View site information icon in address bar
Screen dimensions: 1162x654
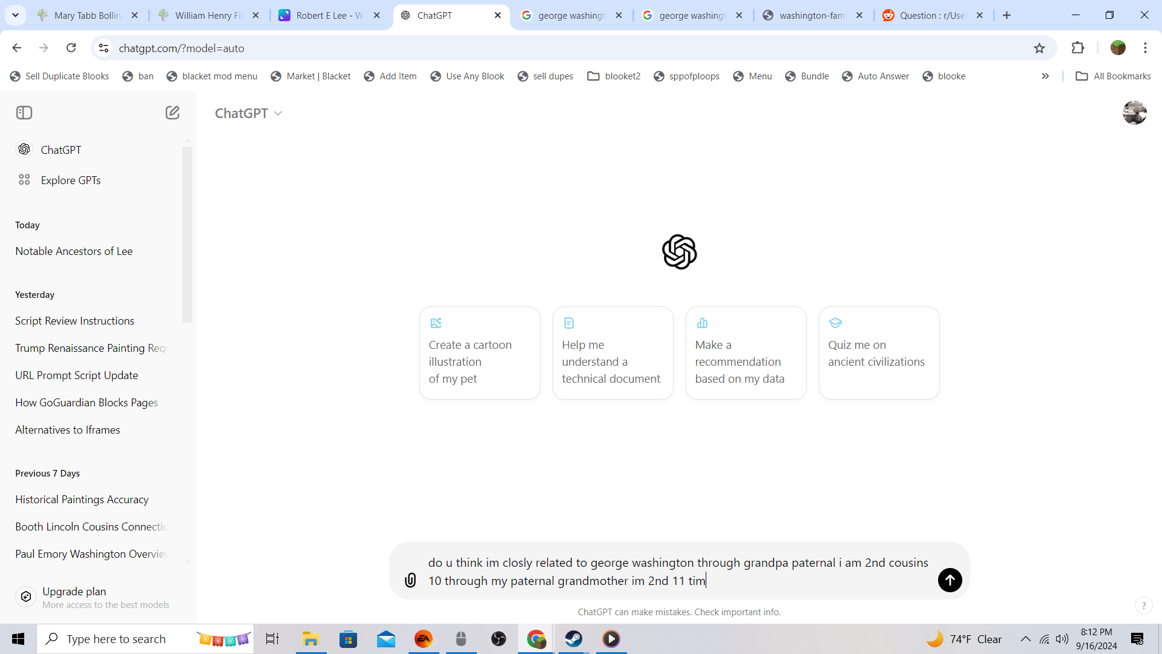103,48
